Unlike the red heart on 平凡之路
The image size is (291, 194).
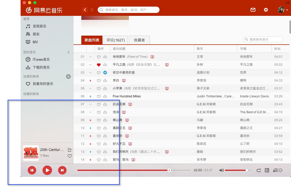coord(99,65)
